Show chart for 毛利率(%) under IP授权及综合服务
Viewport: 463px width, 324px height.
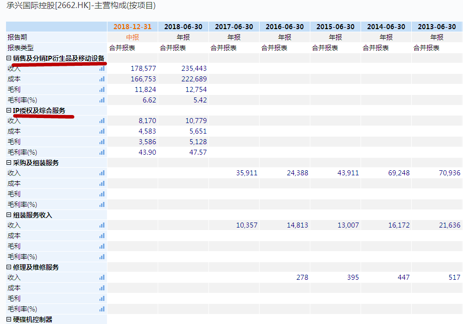(102, 152)
